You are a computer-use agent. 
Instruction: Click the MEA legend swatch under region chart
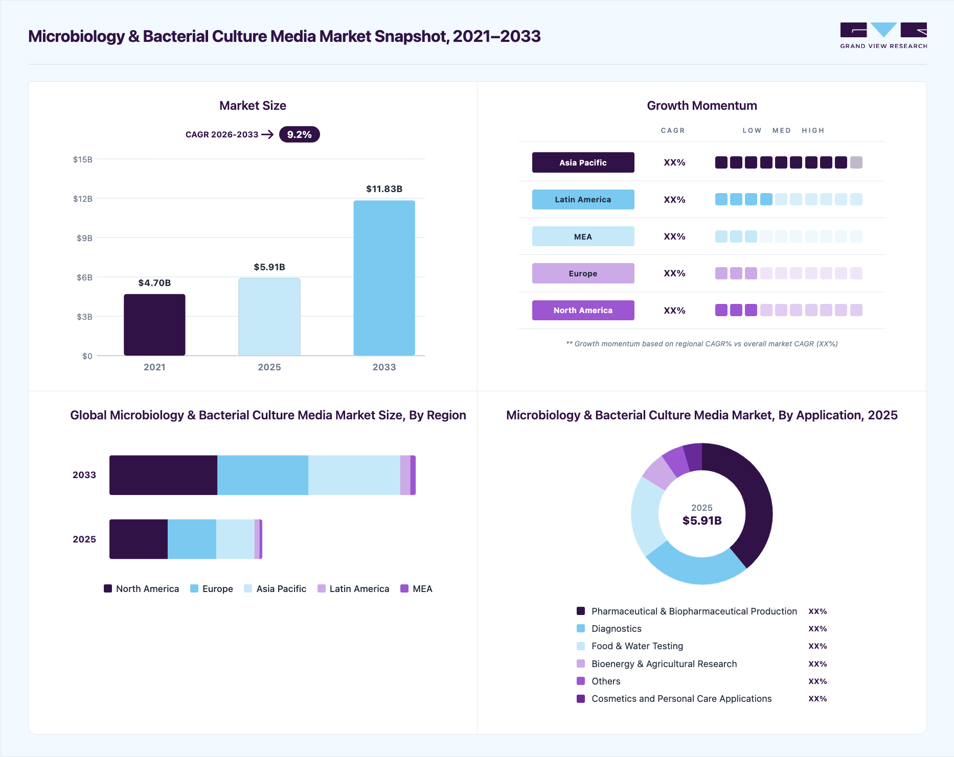404,588
